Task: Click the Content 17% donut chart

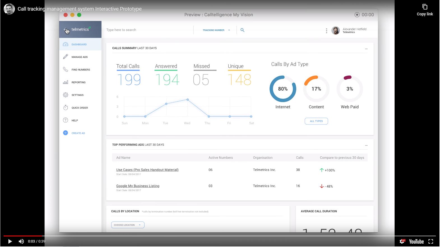Action: [x=316, y=89]
